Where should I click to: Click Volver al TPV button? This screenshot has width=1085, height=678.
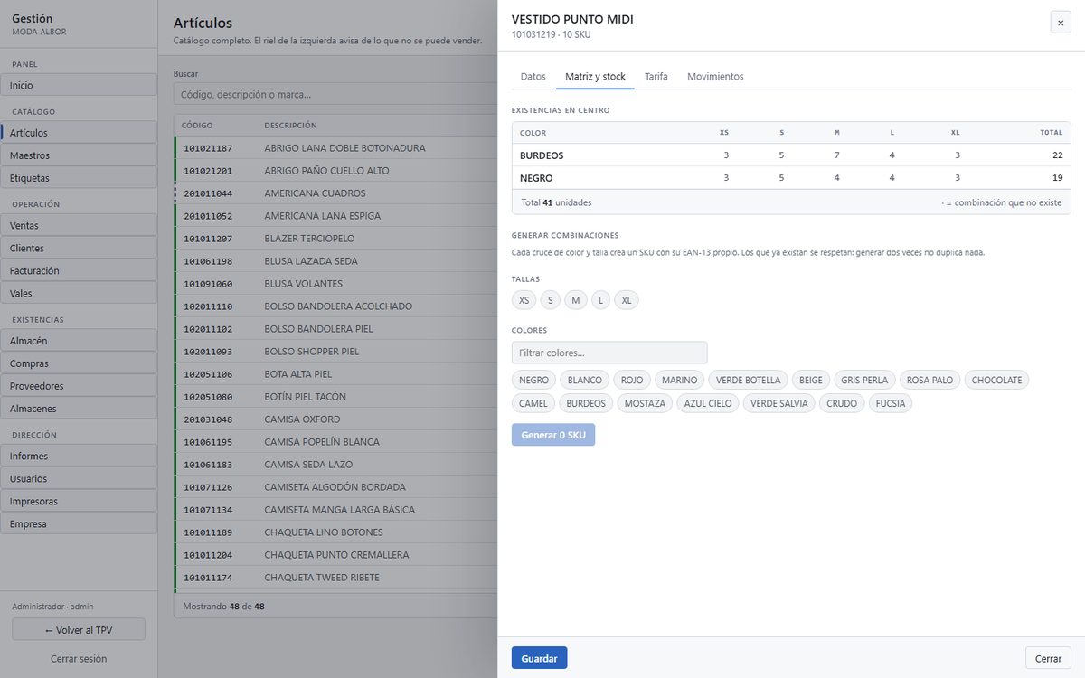pyautogui.click(x=79, y=630)
